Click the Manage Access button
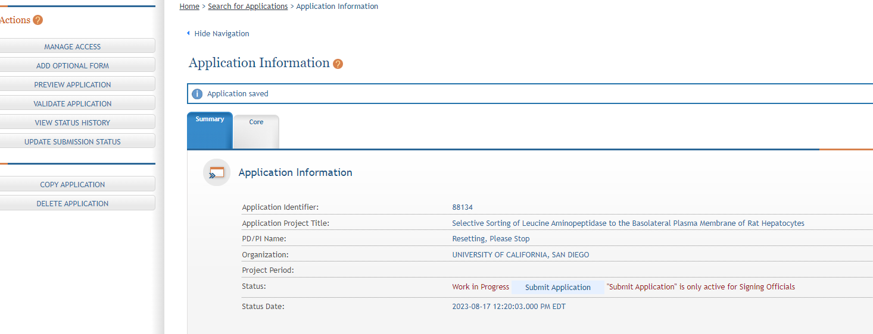 pyautogui.click(x=73, y=46)
